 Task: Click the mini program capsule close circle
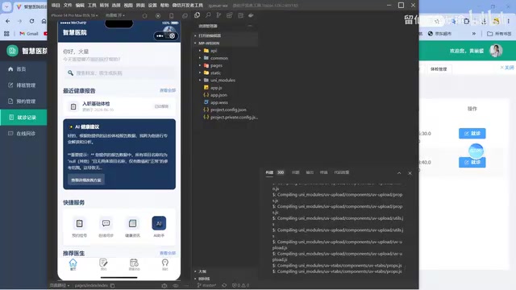(172, 35)
